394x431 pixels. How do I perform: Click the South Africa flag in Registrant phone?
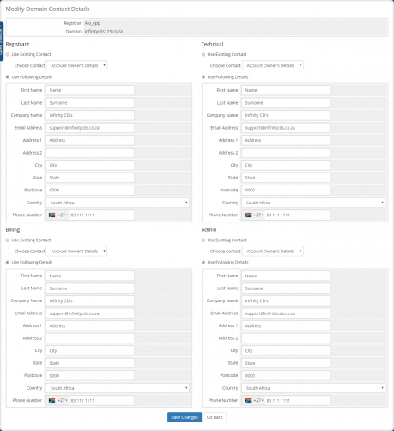coord(52,215)
